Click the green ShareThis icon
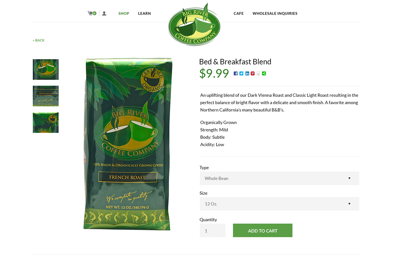Image resolution: width=393 pixels, height=262 pixels. coord(264,73)
